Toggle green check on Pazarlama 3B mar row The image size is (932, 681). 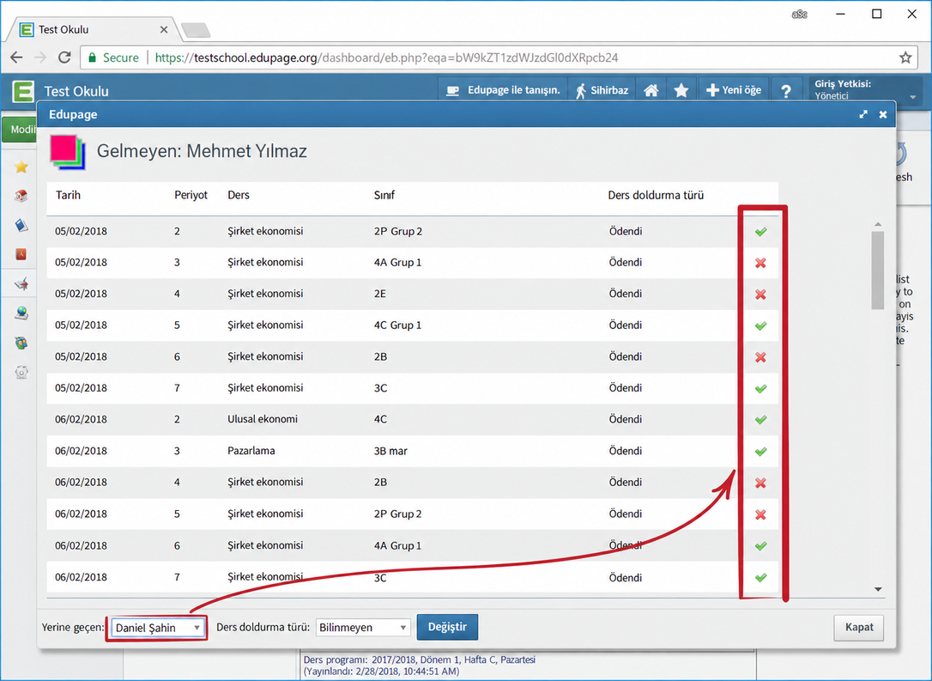click(x=760, y=452)
